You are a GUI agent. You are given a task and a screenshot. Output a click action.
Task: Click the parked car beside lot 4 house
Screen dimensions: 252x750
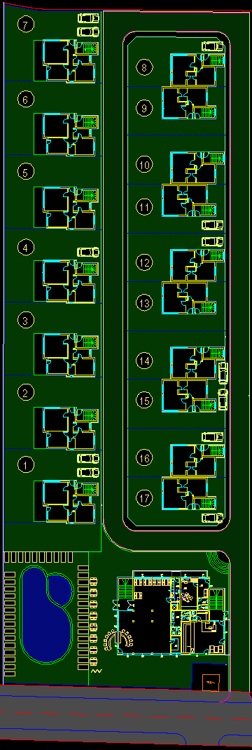88,252
